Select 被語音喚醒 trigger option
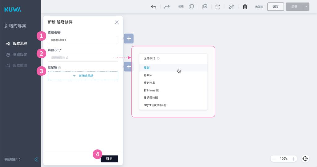Screen dimensions: 317x167 pyautogui.click(x=173, y=98)
